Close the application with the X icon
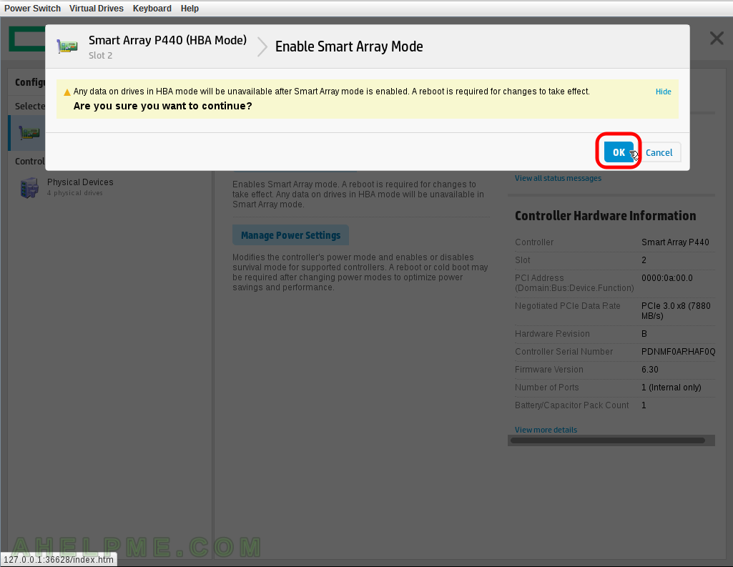 click(x=716, y=38)
